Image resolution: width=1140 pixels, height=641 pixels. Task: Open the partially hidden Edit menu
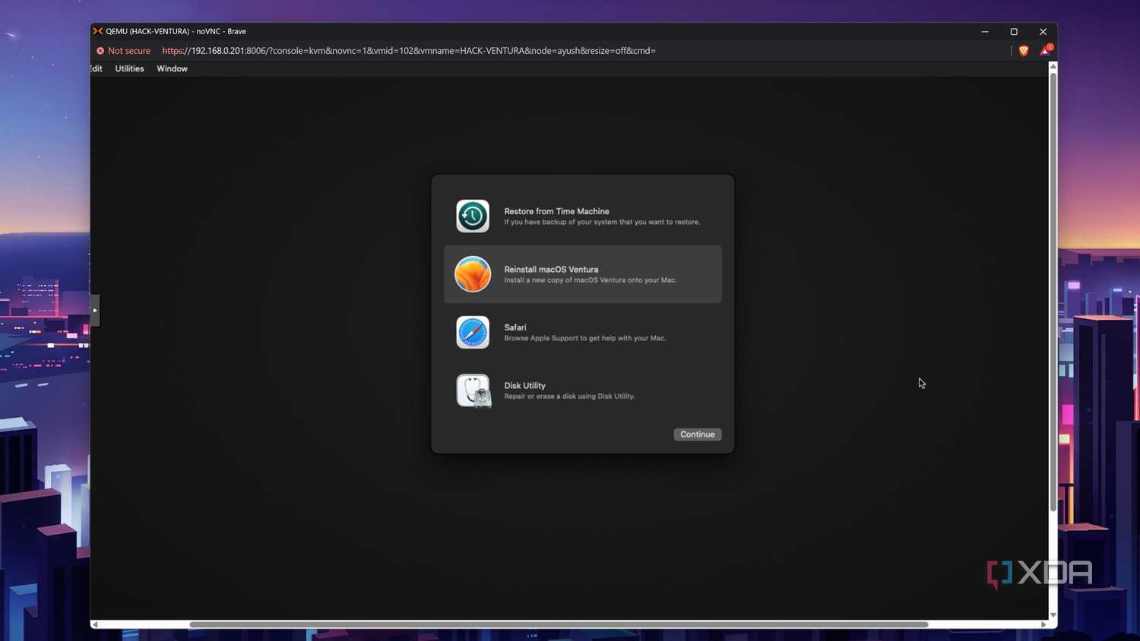(96, 68)
